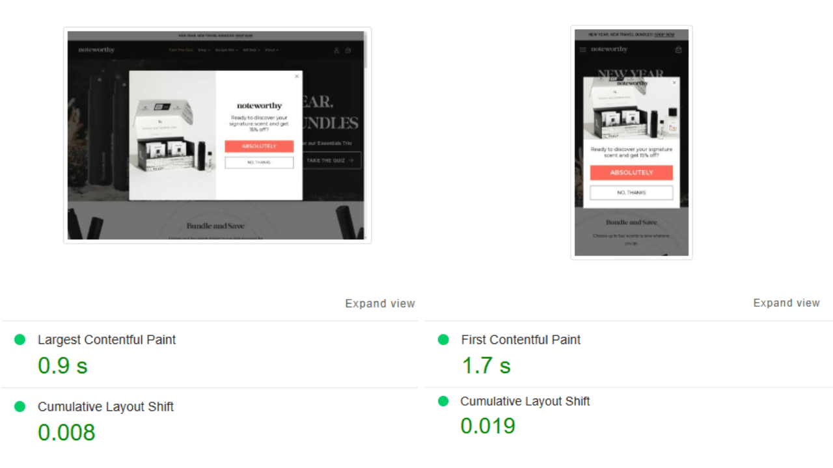Open the Gift Sets nav menu
Screen dimensions: 833x468
tap(251, 50)
